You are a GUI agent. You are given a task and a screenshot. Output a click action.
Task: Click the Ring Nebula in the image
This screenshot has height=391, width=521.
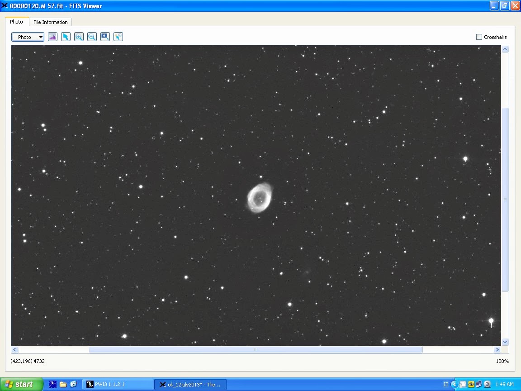click(259, 197)
